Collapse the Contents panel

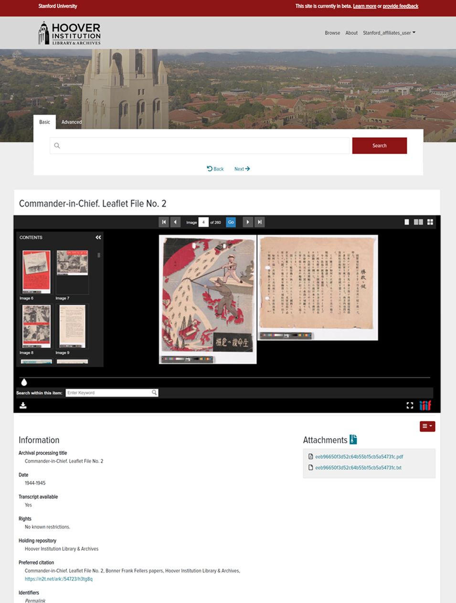[98, 237]
